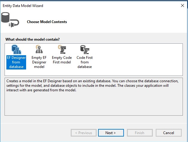Select the Empty Code First model icon
188x142 pixels.
(62, 49)
